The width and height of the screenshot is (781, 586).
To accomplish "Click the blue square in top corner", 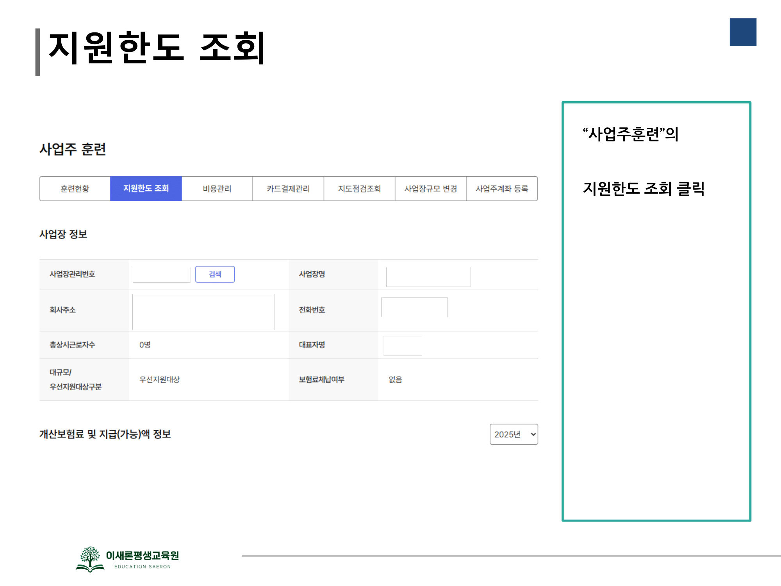I will [743, 32].
